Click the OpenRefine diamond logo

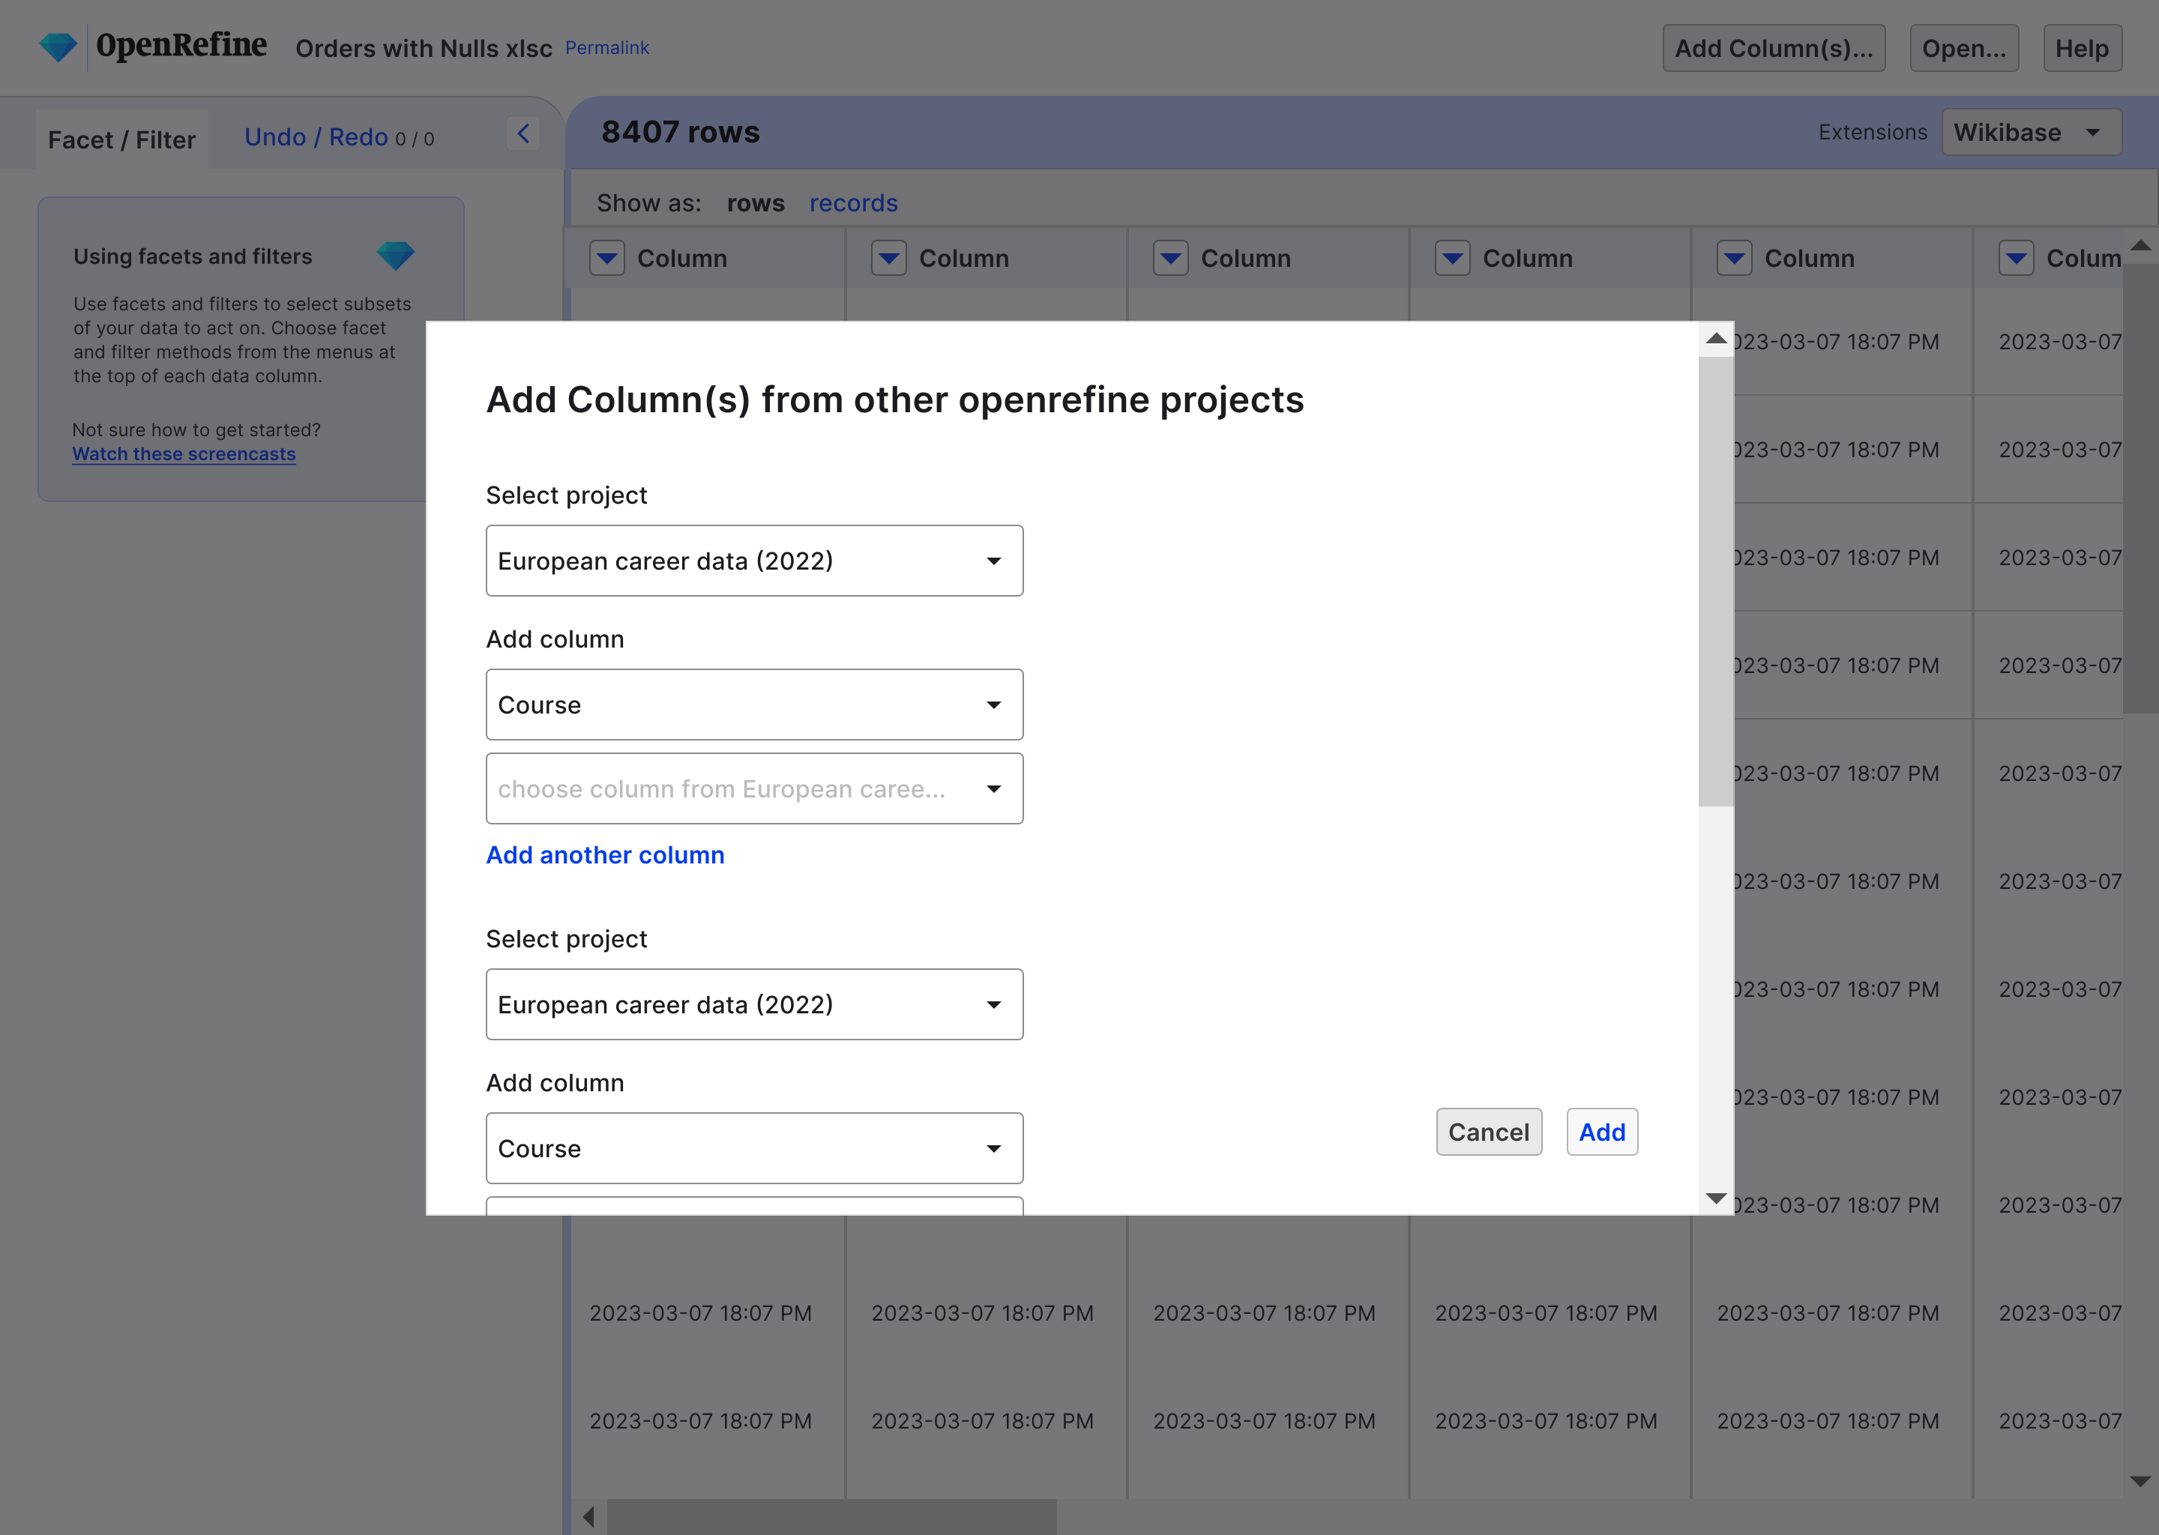(x=58, y=44)
